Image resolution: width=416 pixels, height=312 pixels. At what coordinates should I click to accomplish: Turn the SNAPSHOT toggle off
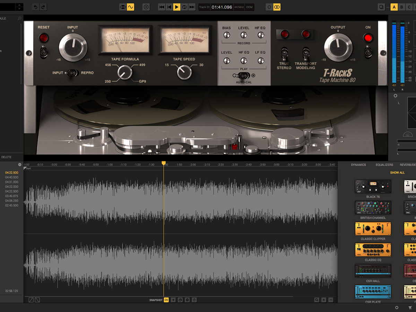pyautogui.click(x=166, y=300)
